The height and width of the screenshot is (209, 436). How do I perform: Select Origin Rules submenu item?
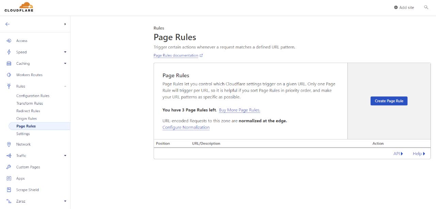(x=27, y=118)
